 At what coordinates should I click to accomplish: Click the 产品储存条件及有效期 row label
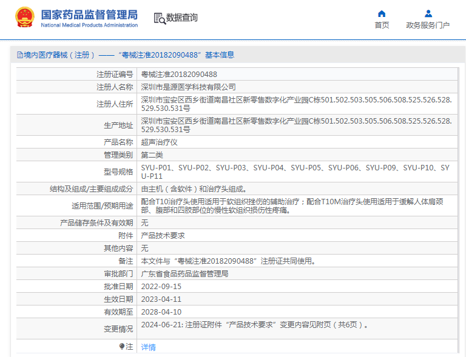[x=96, y=223]
